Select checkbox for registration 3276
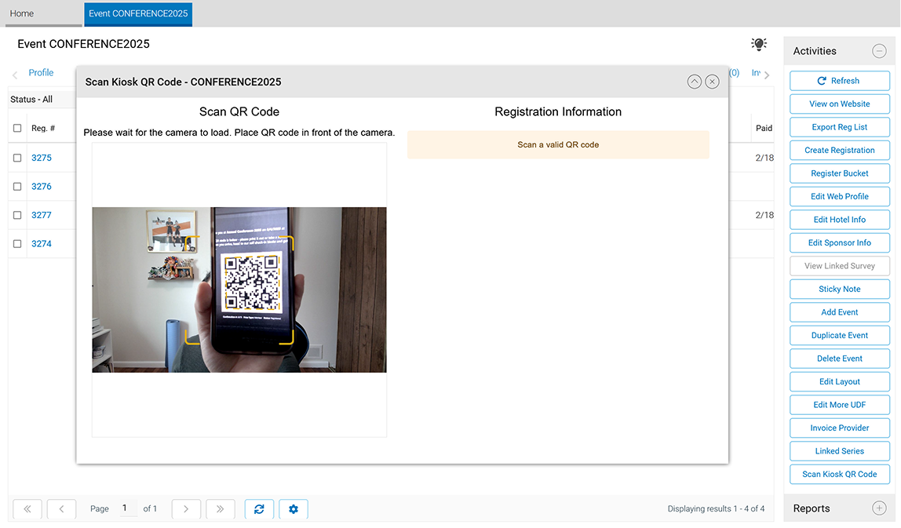 tap(17, 186)
